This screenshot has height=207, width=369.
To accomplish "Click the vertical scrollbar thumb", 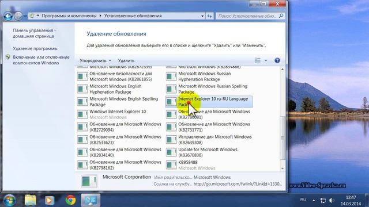I will tap(283, 138).
